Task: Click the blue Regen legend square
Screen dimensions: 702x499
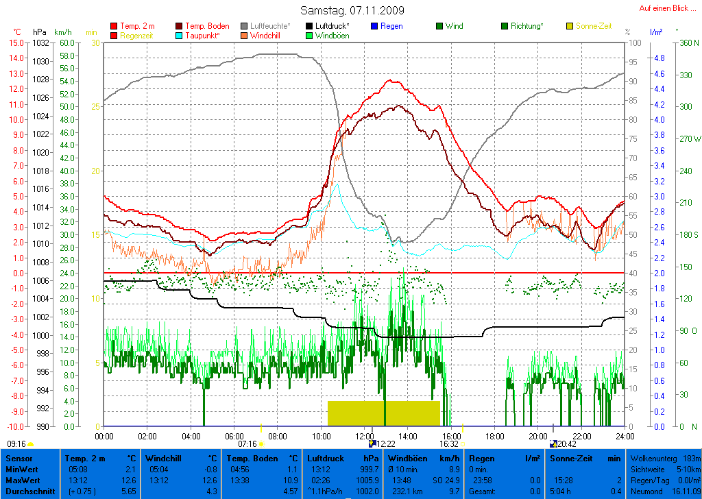Action: (374, 26)
